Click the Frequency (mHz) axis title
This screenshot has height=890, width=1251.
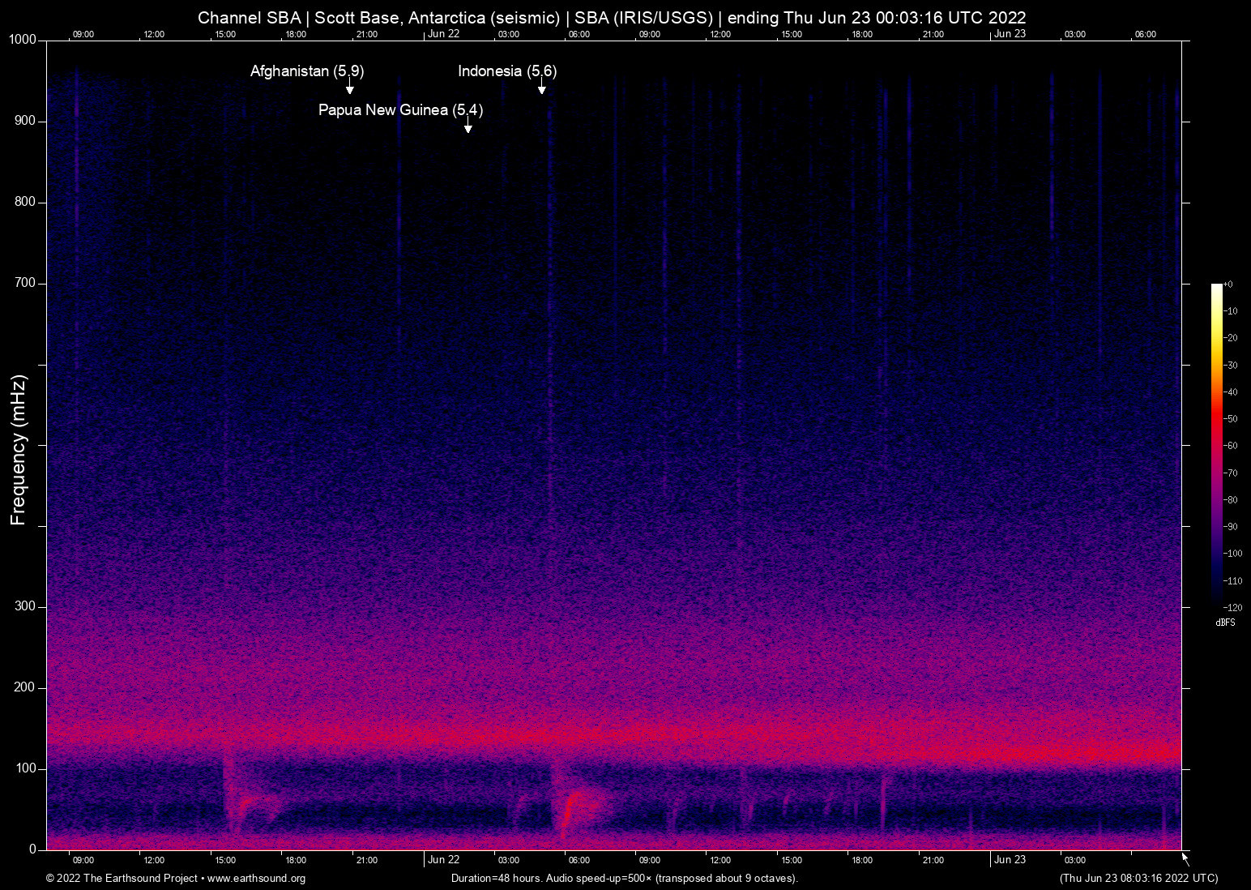point(19,450)
